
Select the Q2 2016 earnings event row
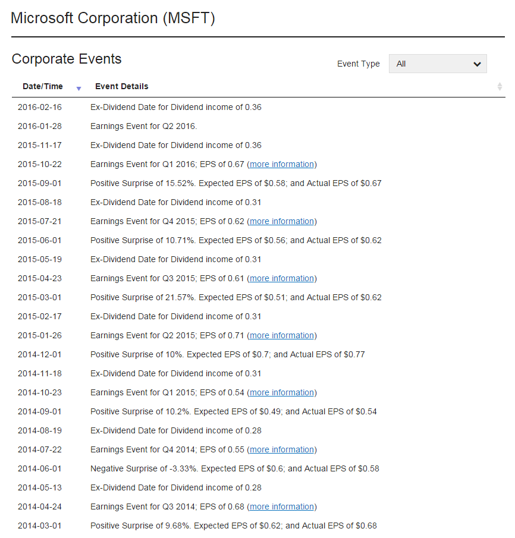pos(143,127)
